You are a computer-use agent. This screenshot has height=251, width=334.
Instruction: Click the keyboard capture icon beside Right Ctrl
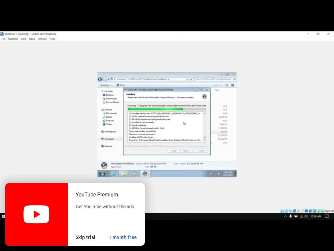(x=322, y=211)
